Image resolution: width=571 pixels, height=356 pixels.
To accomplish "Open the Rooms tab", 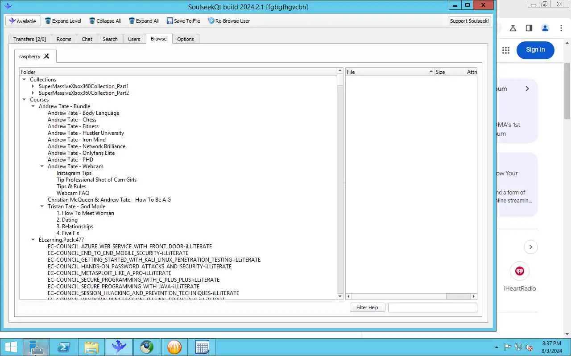I will point(64,39).
